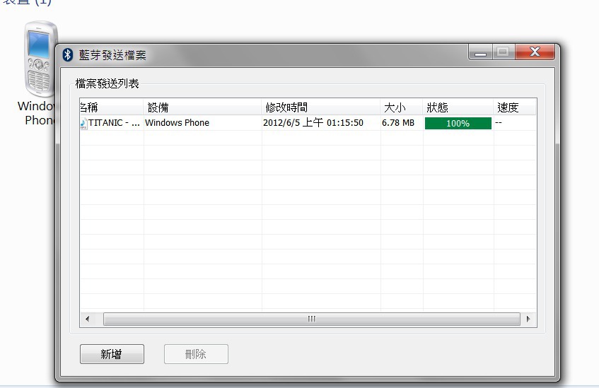Sort by the 修改時間 column header
The image size is (599, 388).
(321, 107)
